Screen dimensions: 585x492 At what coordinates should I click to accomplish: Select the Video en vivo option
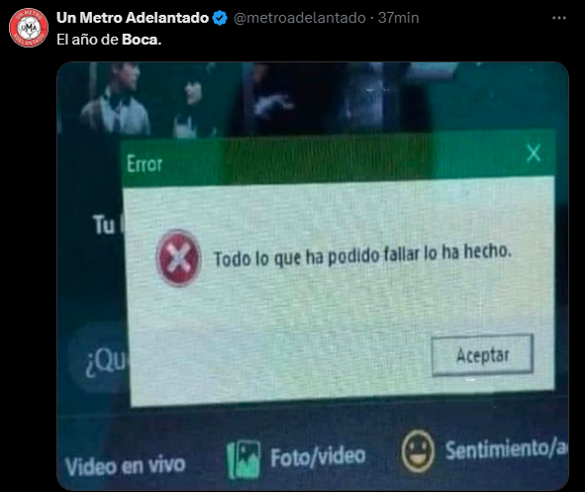pos(125,465)
